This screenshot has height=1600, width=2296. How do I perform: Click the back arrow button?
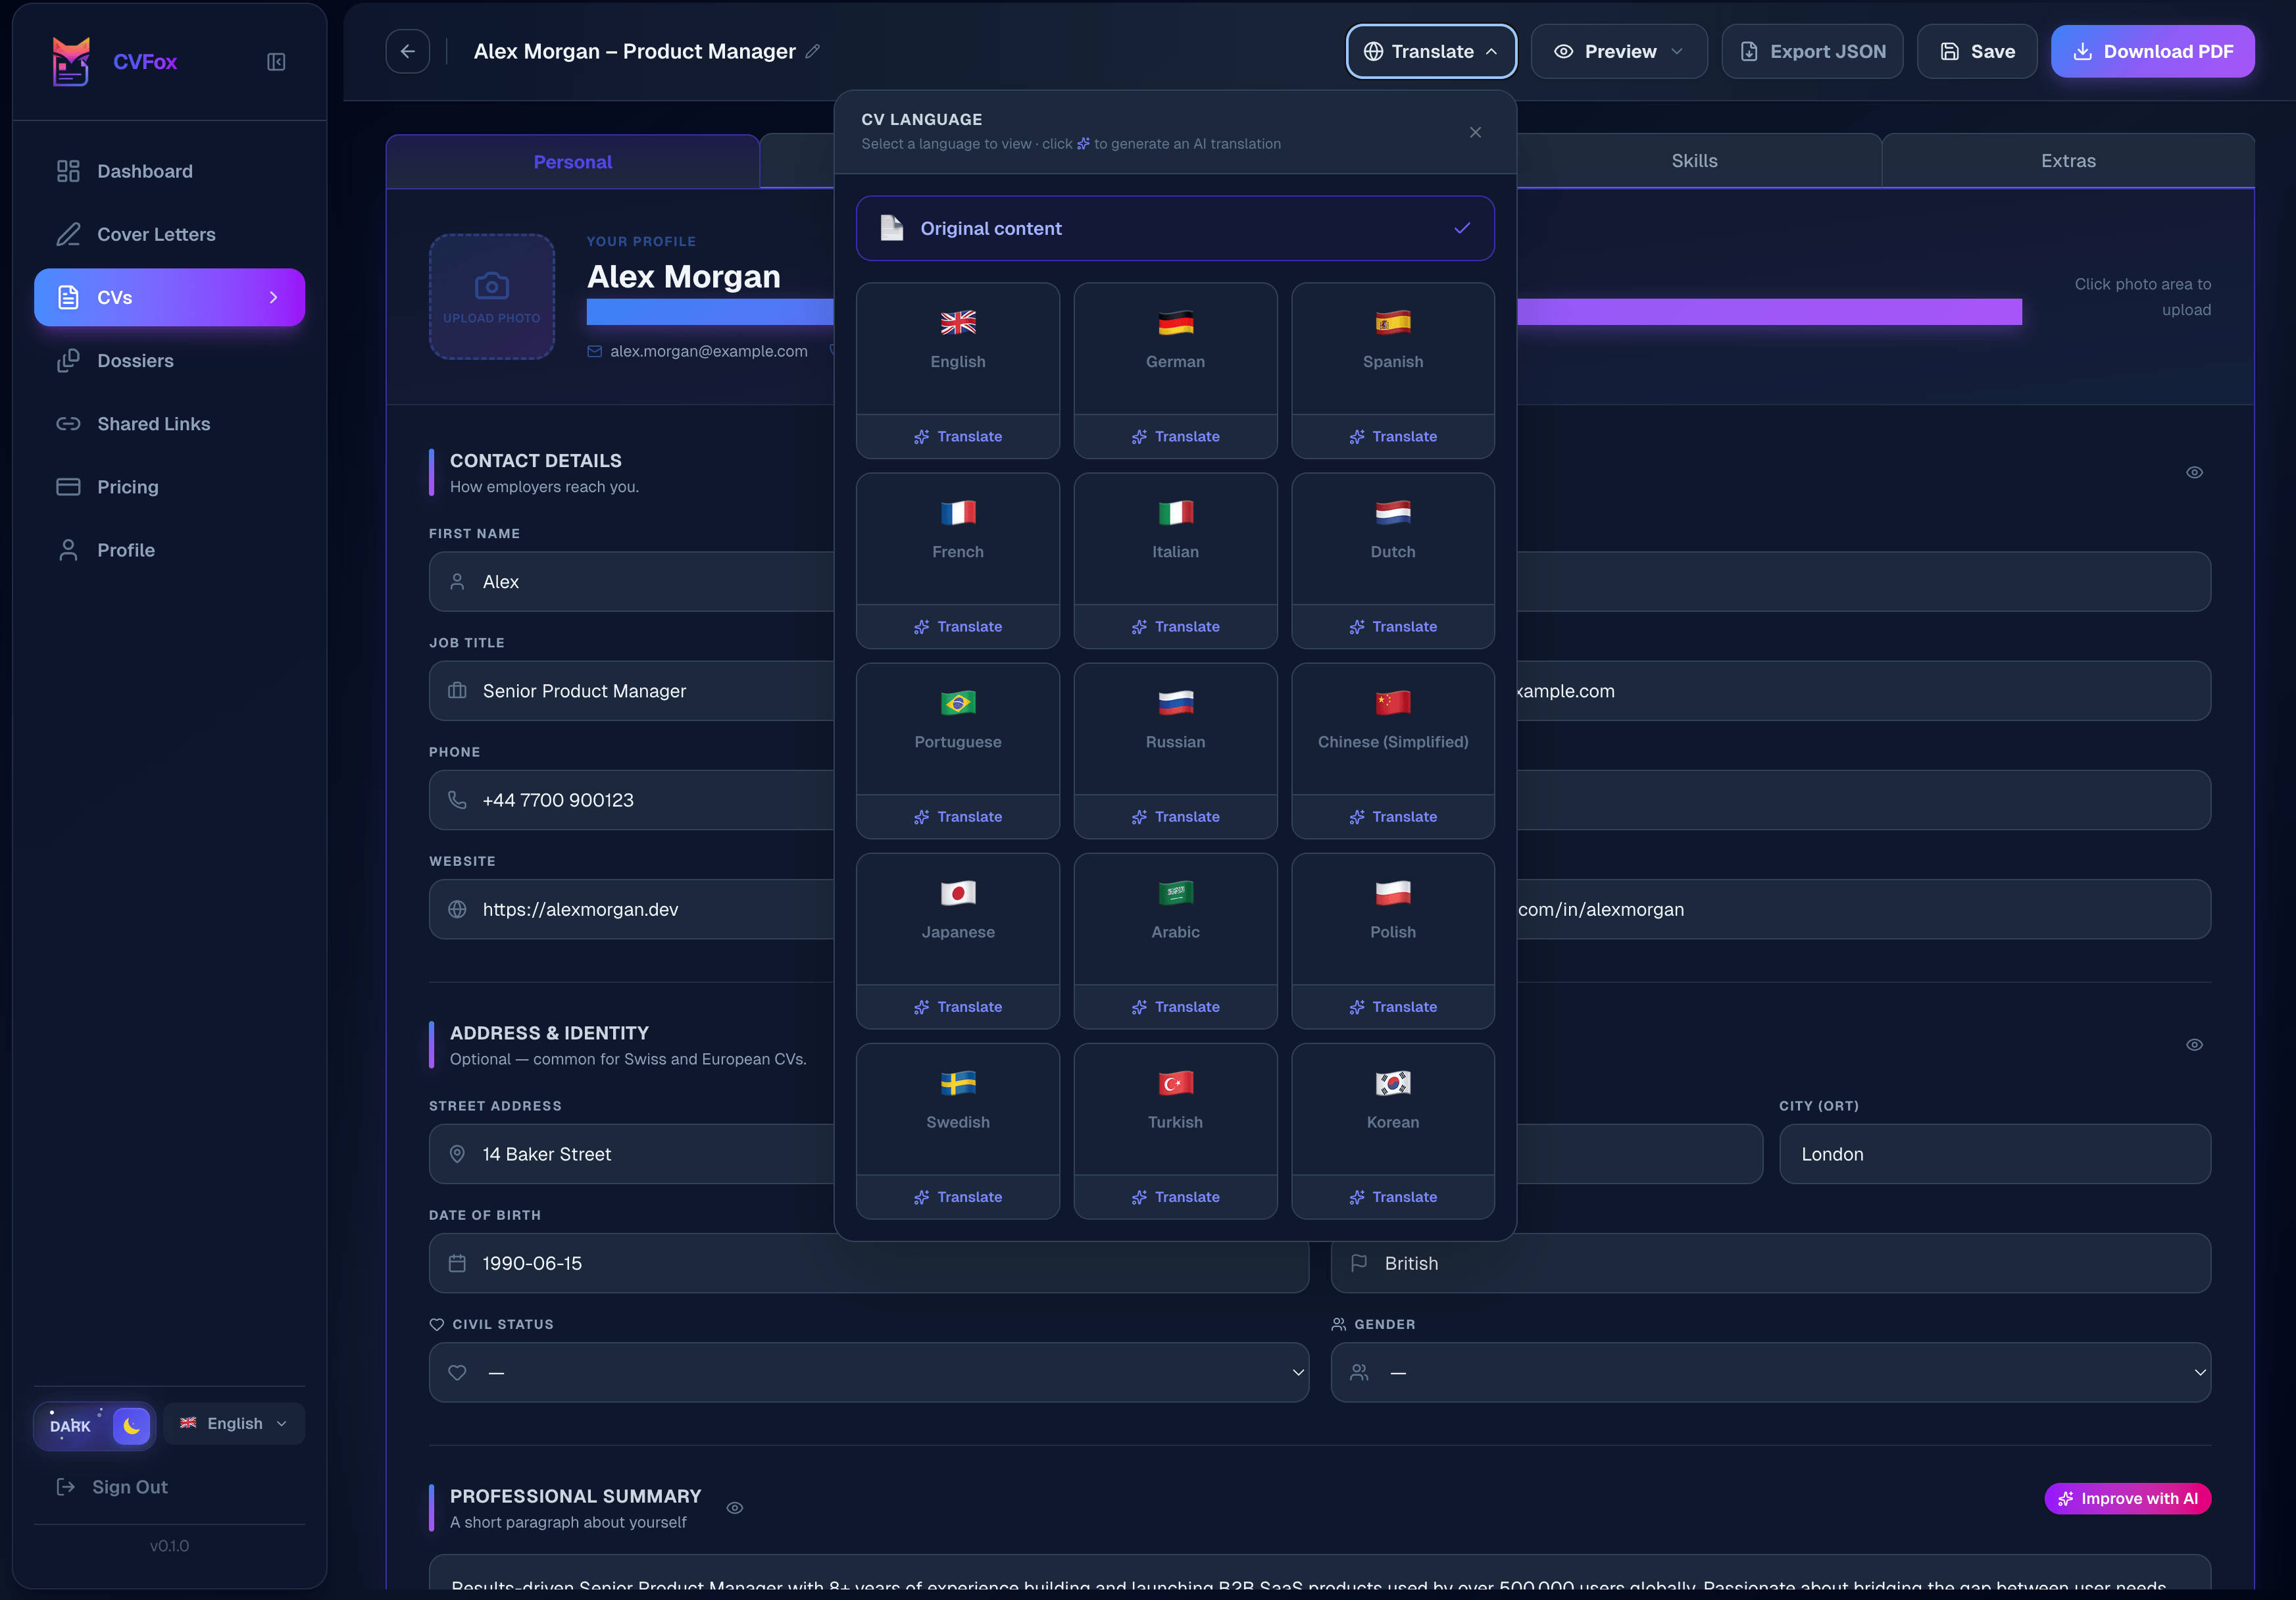[x=408, y=51]
